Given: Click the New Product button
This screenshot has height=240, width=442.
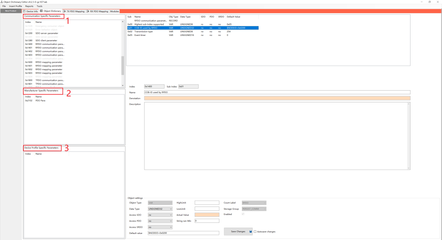Looking at the screenshot, I should (11, 11).
